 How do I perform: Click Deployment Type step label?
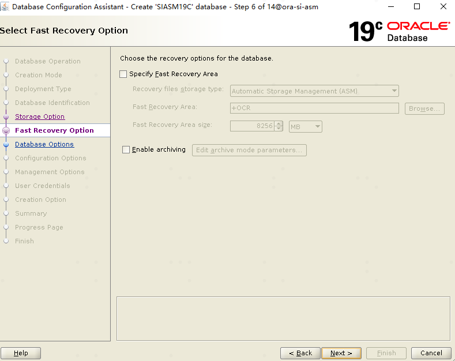point(43,89)
